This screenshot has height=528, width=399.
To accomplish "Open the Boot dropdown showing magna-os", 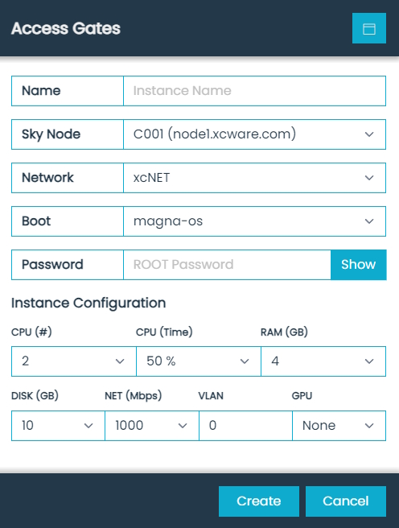I will click(254, 221).
